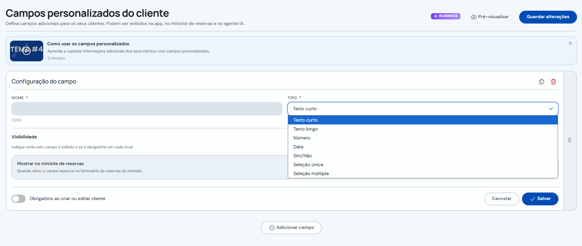The image size is (582, 246).
Task: Click Salvar button
Action: coord(540,199)
